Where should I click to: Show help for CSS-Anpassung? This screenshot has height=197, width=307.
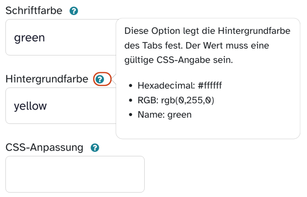point(95,148)
